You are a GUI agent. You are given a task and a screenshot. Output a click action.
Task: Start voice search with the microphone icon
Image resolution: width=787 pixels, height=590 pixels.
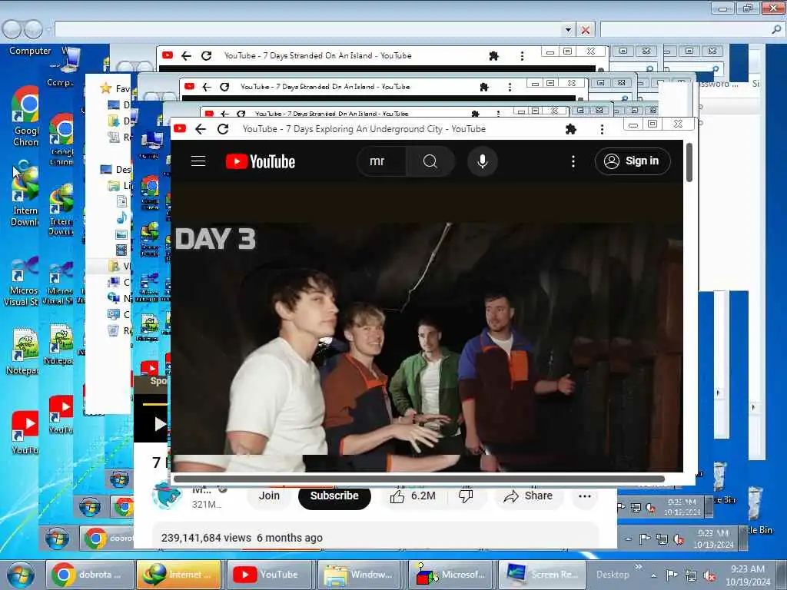click(x=483, y=161)
